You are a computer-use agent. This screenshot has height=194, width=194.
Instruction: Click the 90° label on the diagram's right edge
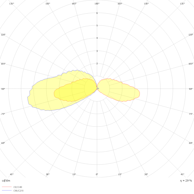(x=191, y=89)
